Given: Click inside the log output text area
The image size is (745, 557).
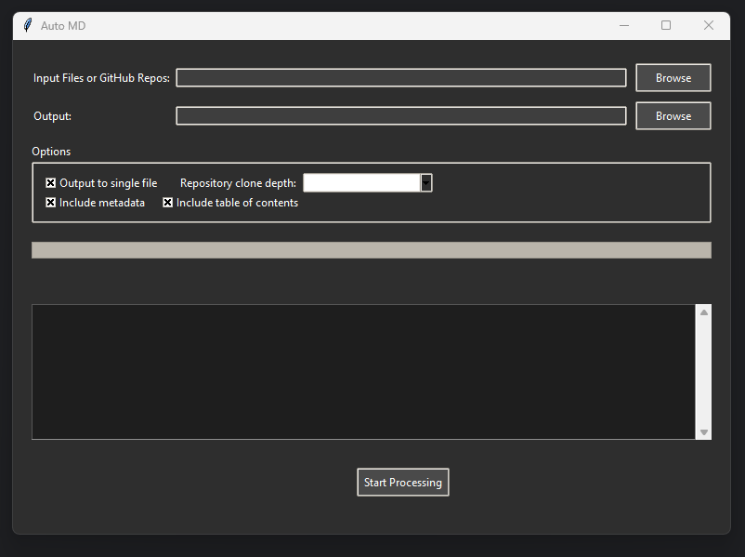Looking at the screenshot, I should pyautogui.click(x=363, y=372).
